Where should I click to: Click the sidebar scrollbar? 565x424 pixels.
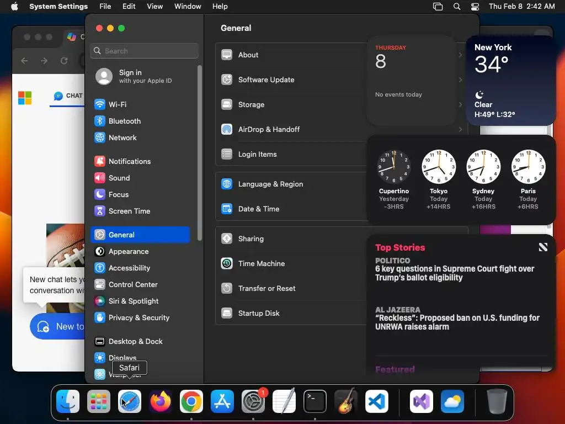(x=200, y=153)
